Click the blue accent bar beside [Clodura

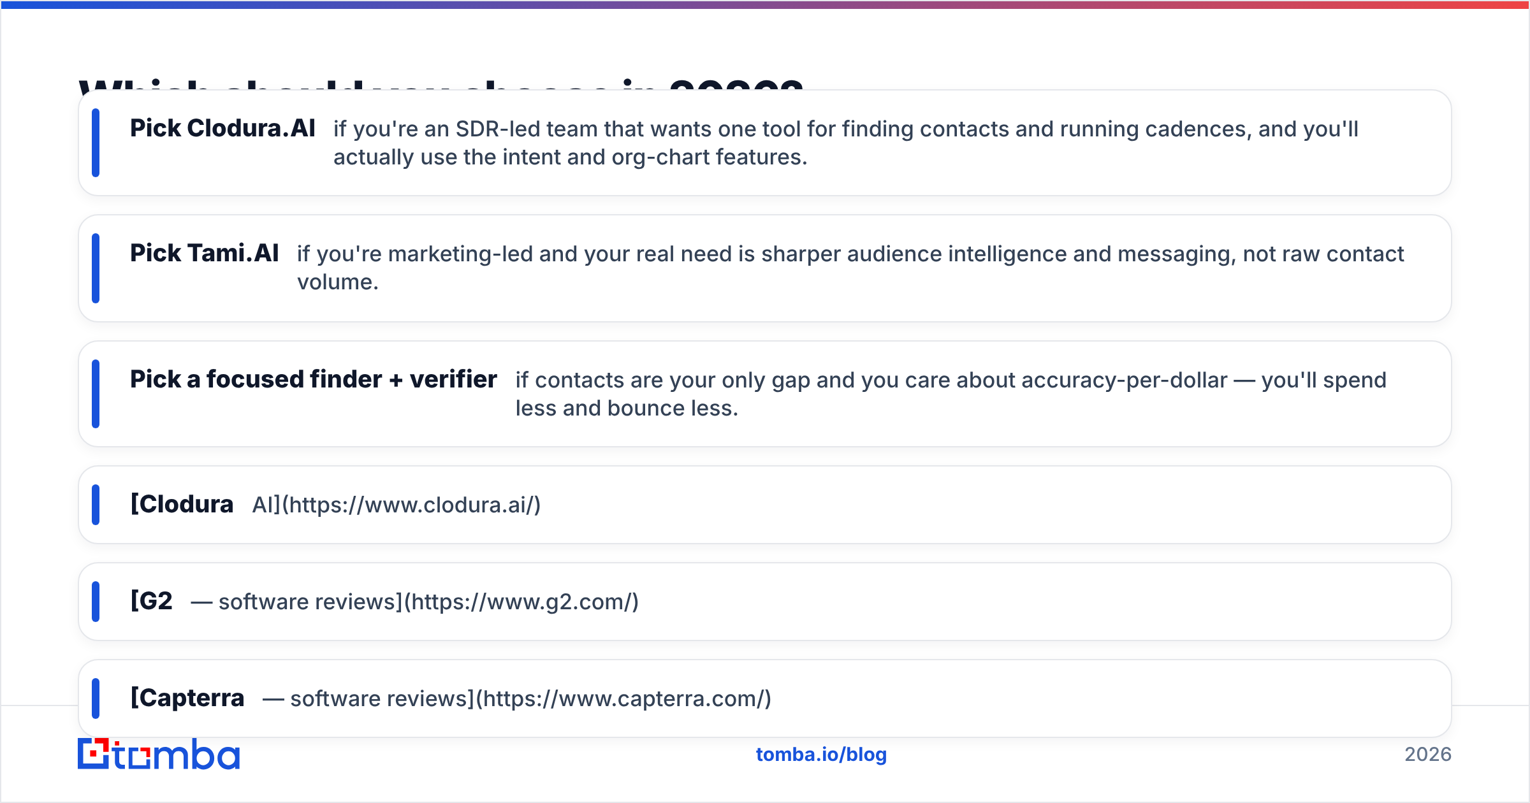point(96,505)
